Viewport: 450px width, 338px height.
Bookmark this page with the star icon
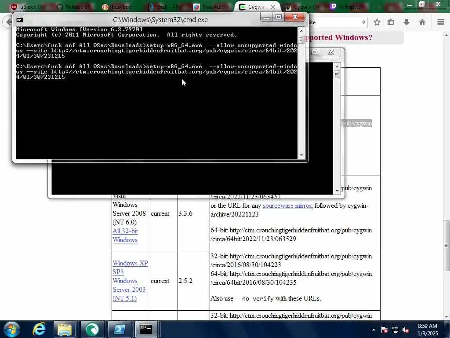[377, 22]
